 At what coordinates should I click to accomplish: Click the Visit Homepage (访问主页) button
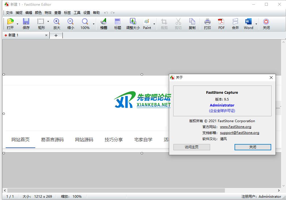coord(192,147)
